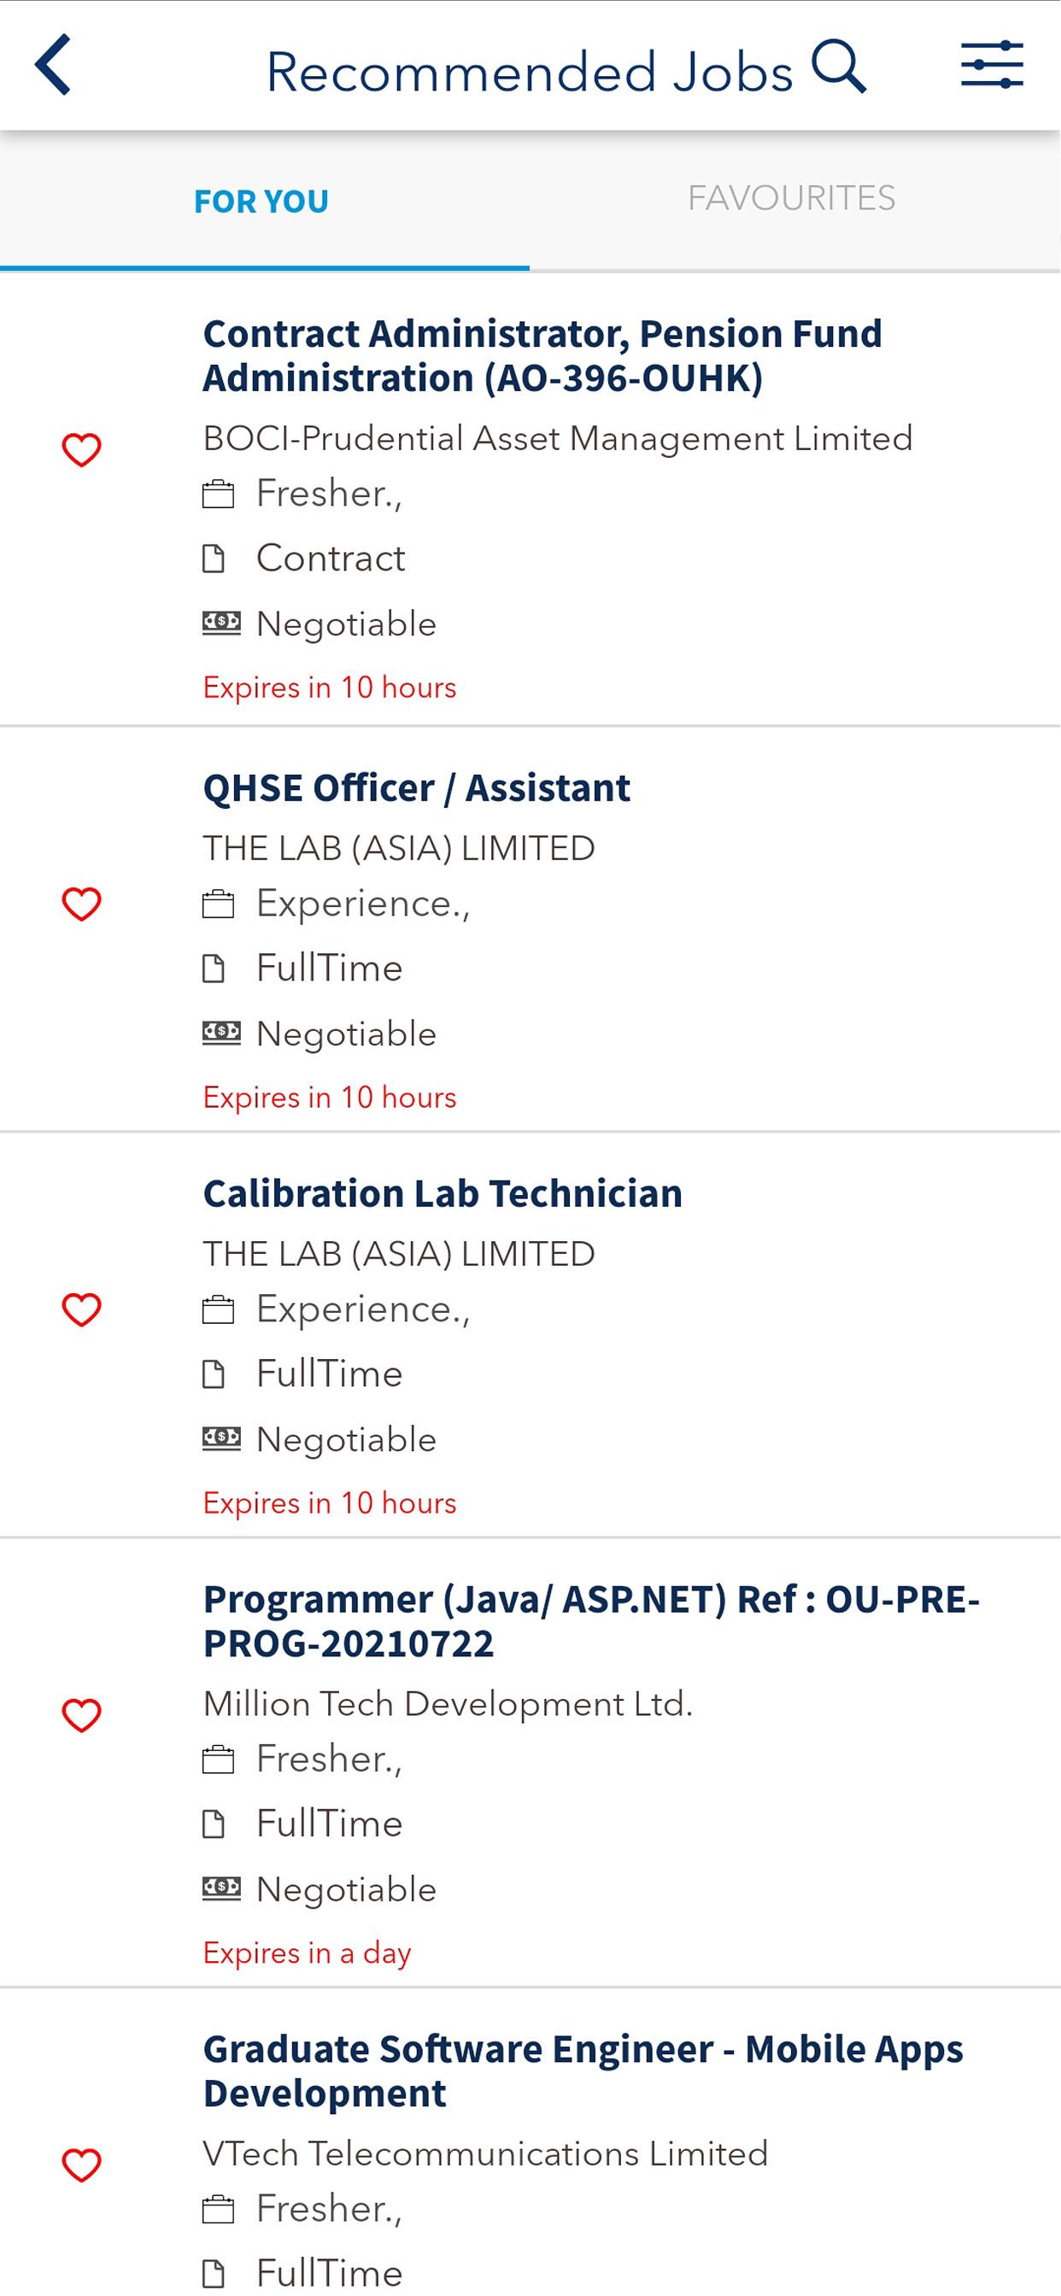This screenshot has width=1061, height=2296.
Task: Select the FOR YOU tab
Action: [261, 202]
